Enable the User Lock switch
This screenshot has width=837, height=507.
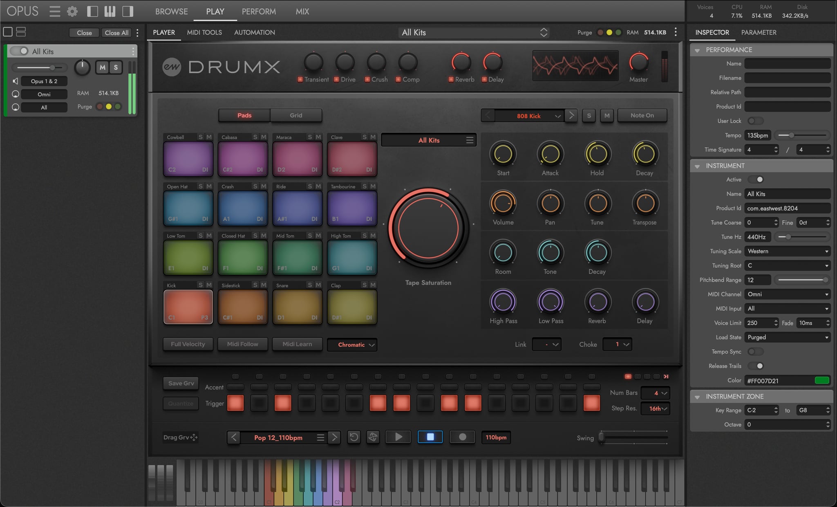(755, 121)
